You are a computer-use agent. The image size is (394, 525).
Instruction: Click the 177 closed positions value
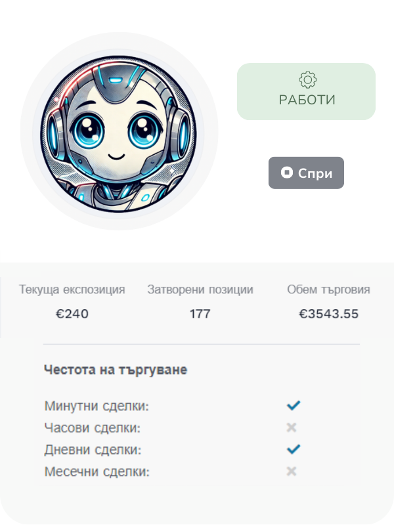coord(200,314)
